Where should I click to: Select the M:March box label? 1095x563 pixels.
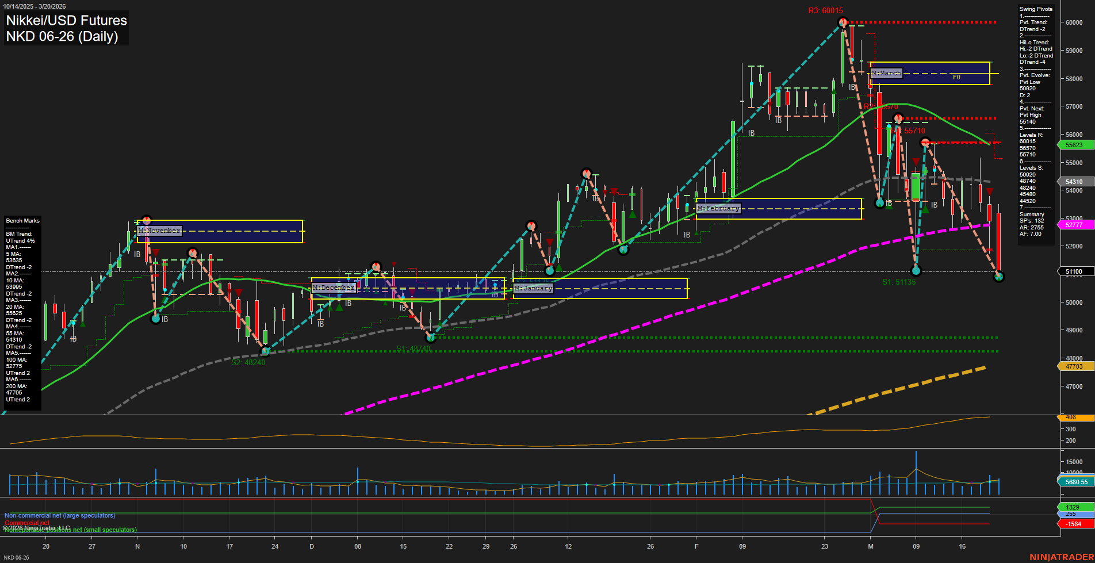click(887, 73)
